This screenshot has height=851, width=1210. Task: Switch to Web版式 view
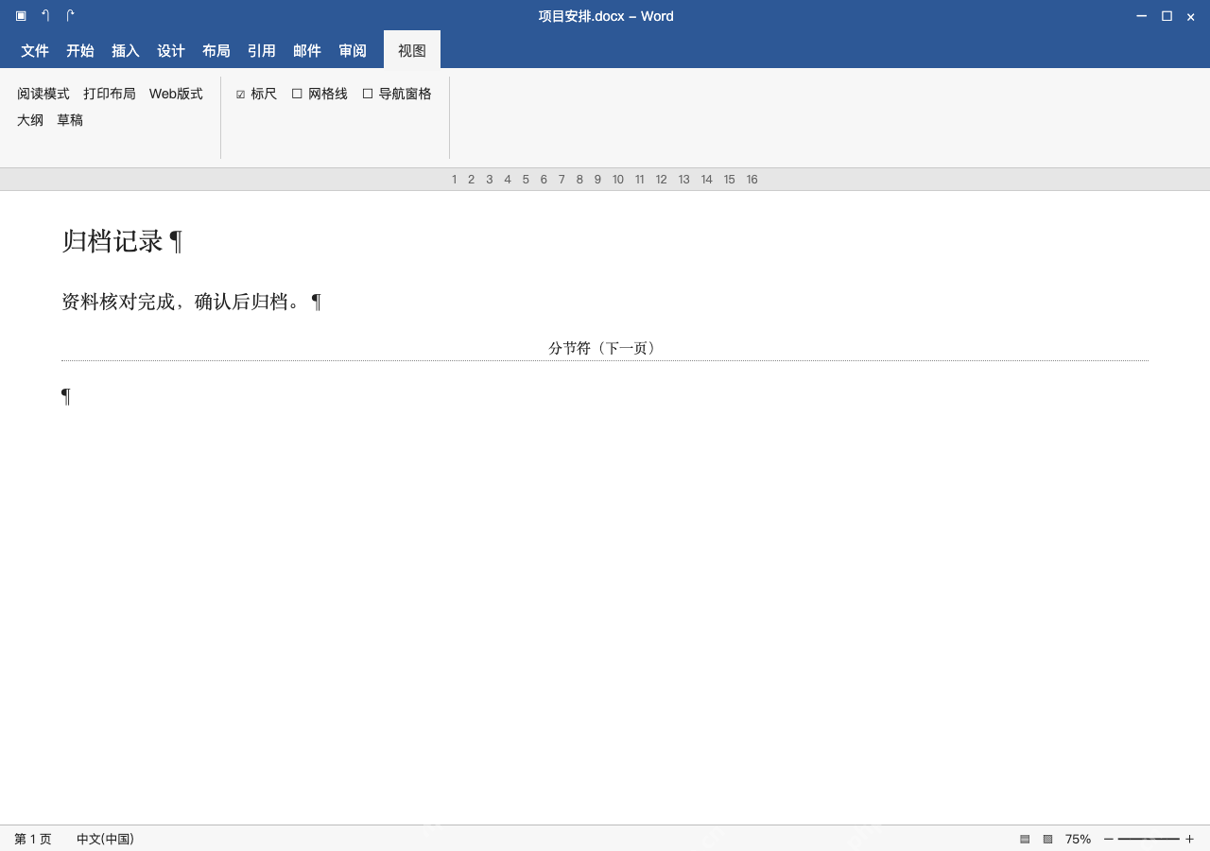click(176, 94)
